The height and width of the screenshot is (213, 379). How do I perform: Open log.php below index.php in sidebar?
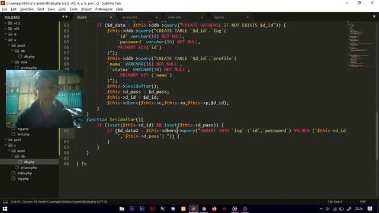[23, 179]
